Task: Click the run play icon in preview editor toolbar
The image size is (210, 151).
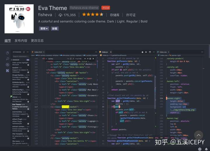Action: click(146, 52)
